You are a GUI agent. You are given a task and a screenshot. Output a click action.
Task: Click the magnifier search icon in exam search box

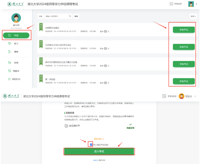pos(70,16)
